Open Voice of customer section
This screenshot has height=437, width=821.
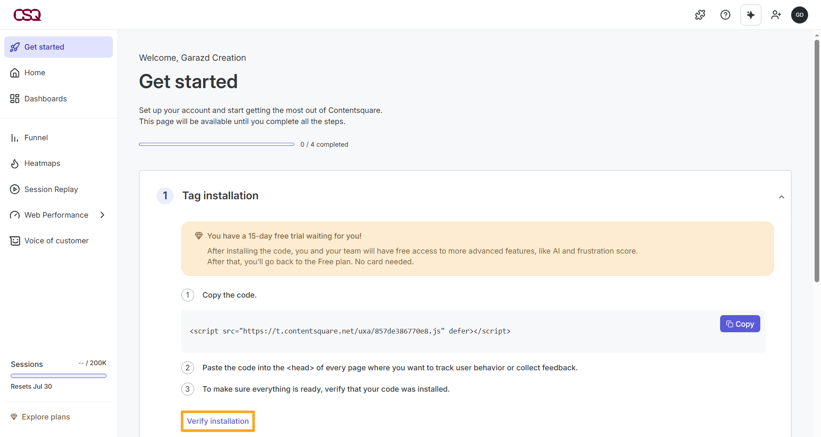tap(59, 241)
